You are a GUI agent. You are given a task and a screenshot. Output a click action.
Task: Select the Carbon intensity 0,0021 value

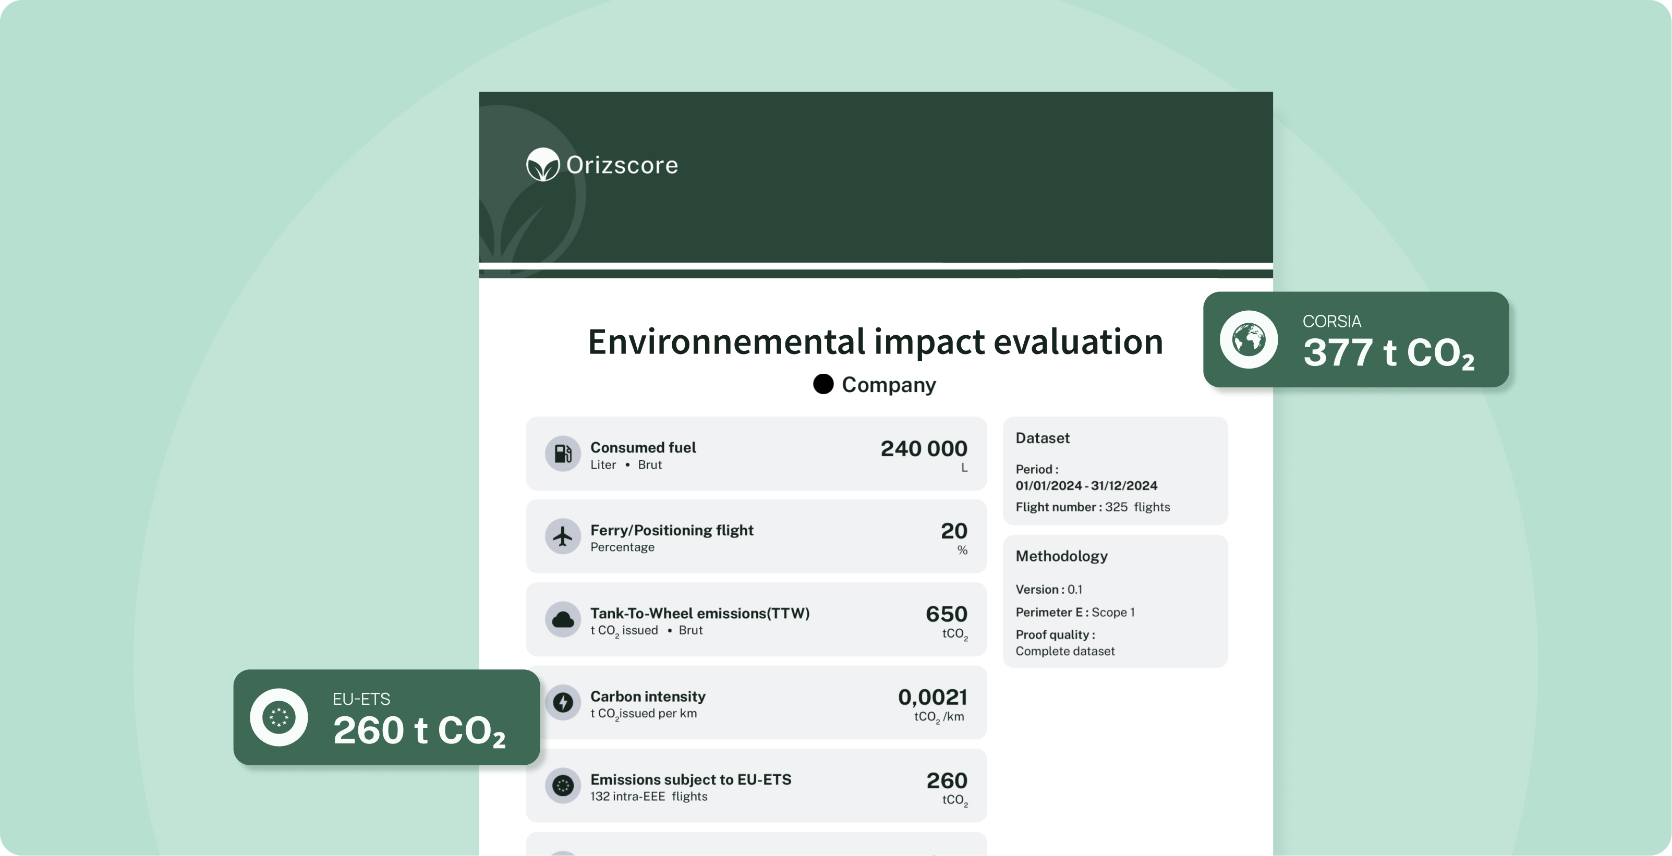[932, 697]
